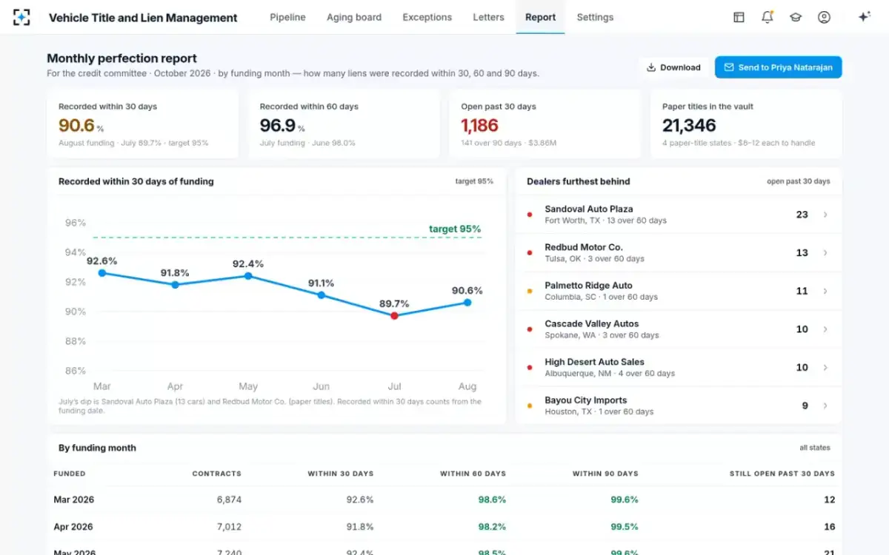Click the 'all states' filter label
Image resolution: width=889 pixels, height=555 pixels.
815,448
